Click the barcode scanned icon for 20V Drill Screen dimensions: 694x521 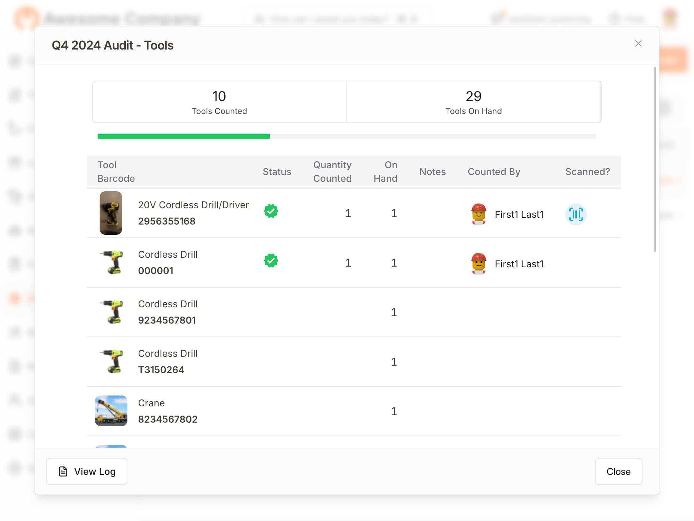(575, 214)
